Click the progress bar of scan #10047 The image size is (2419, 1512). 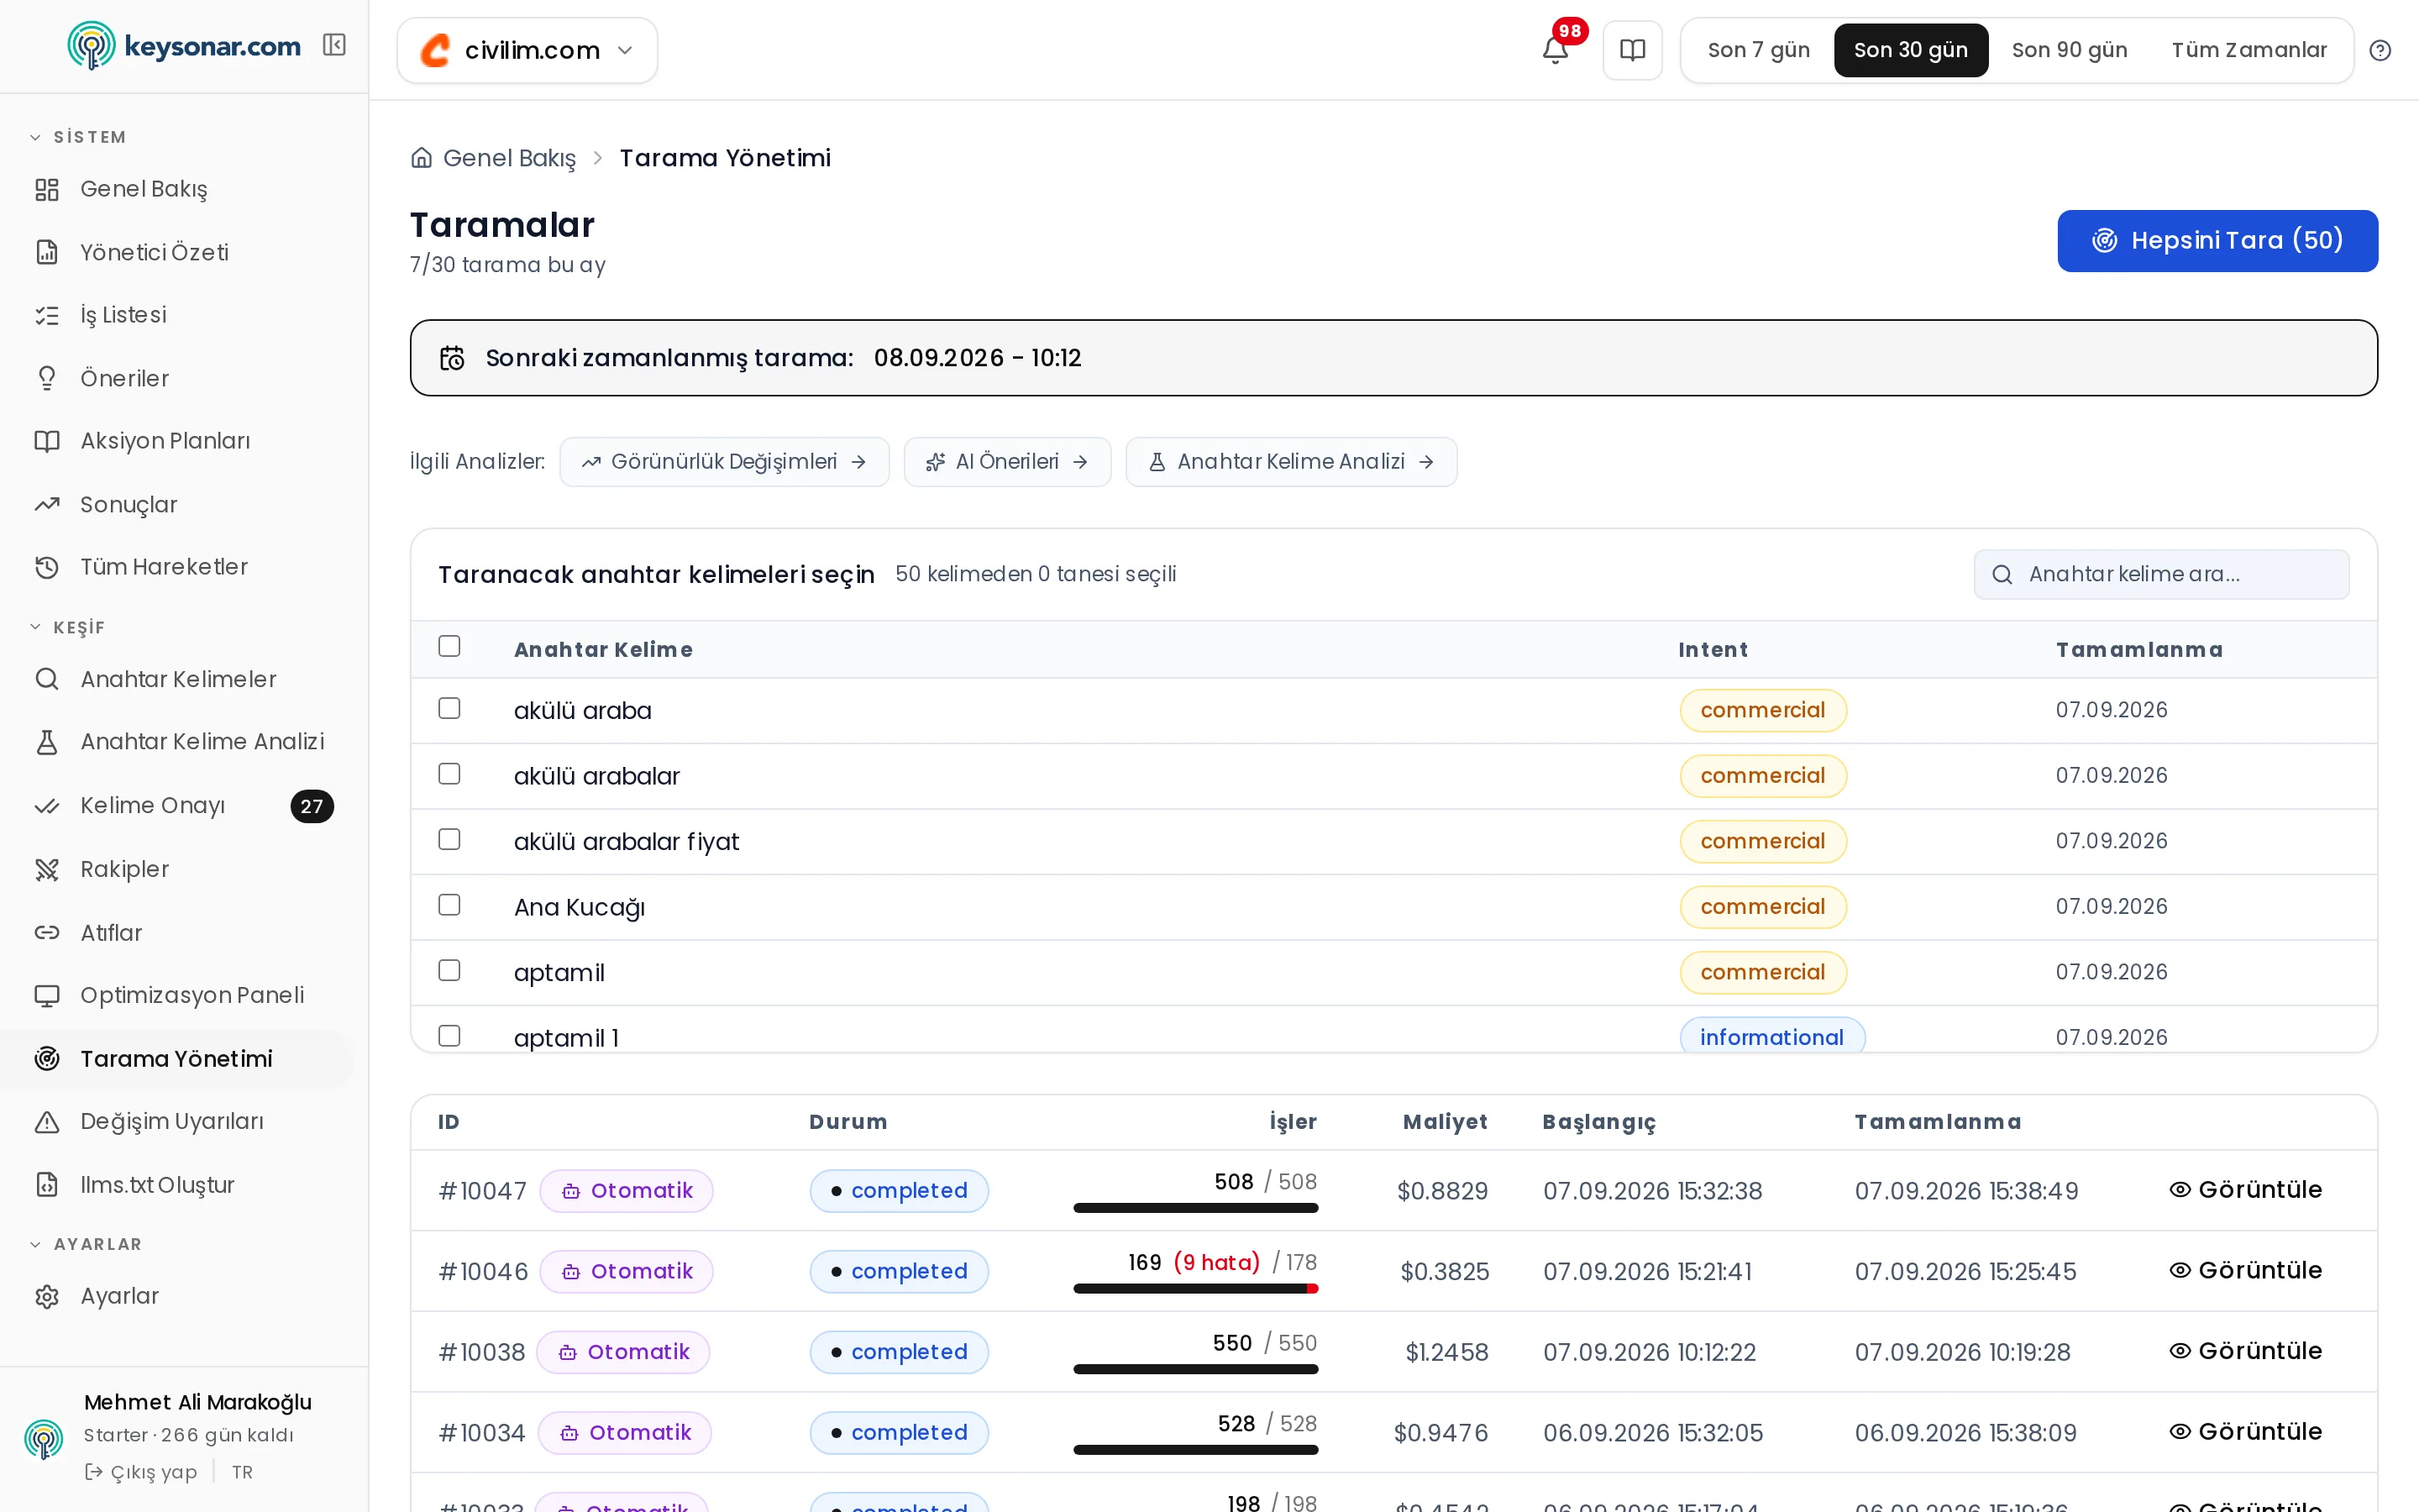[1195, 1208]
